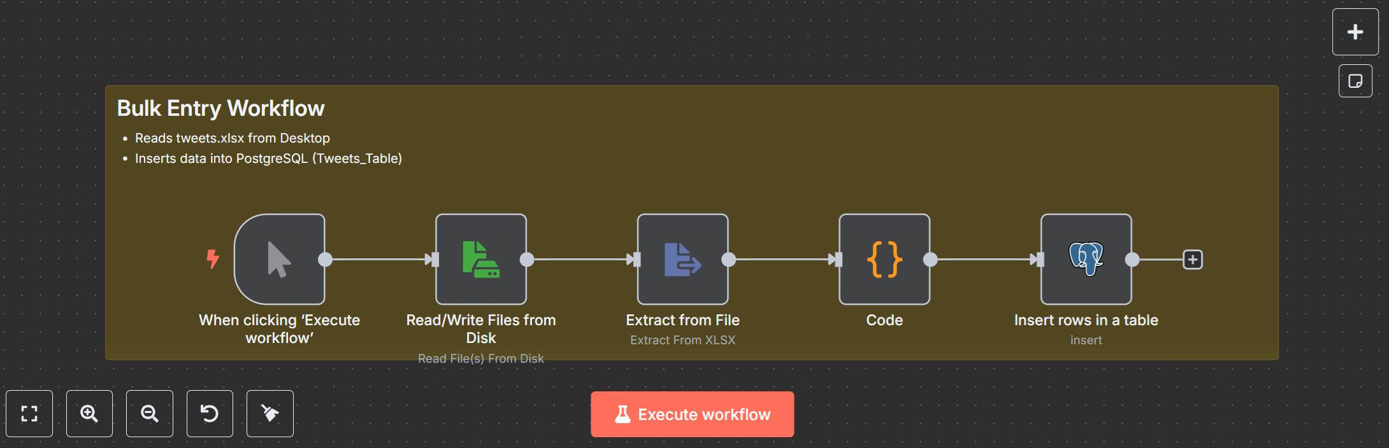Click the Extract from File output dot
Viewport: 1389px width, 448px height.
[728, 259]
